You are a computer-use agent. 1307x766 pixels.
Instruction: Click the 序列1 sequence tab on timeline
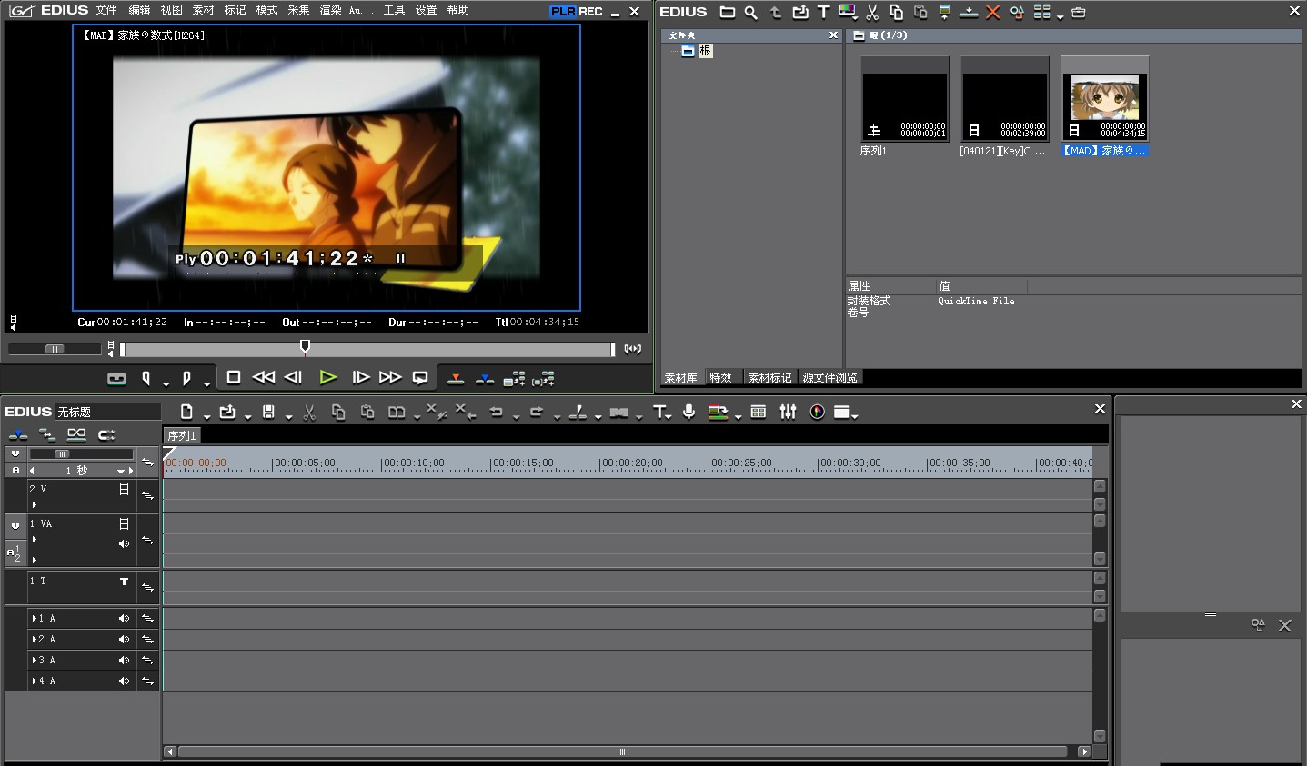182,436
